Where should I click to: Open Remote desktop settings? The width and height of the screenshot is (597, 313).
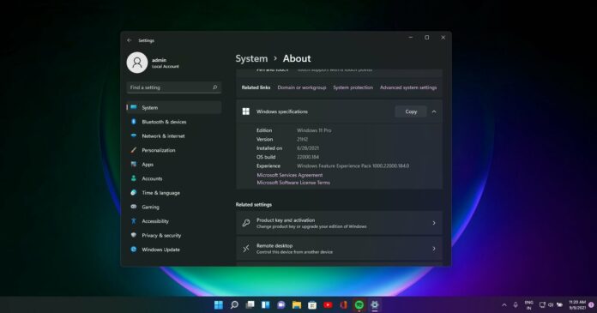pyautogui.click(x=339, y=249)
